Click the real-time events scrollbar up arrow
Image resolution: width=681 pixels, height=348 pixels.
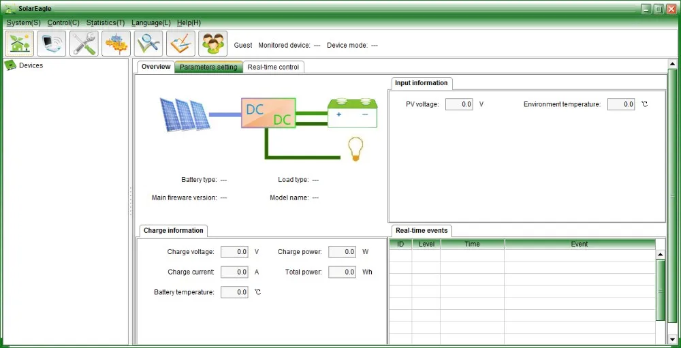coord(660,255)
